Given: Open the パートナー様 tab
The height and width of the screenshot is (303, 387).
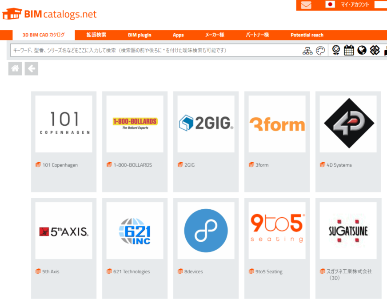Looking at the screenshot, I should tap(257, 35).
